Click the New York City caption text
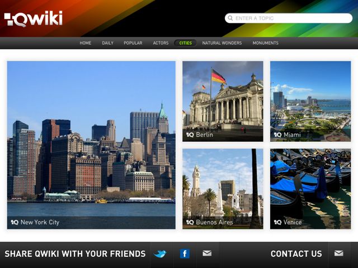This screenshot has height=268, width=358. [40, 222]
